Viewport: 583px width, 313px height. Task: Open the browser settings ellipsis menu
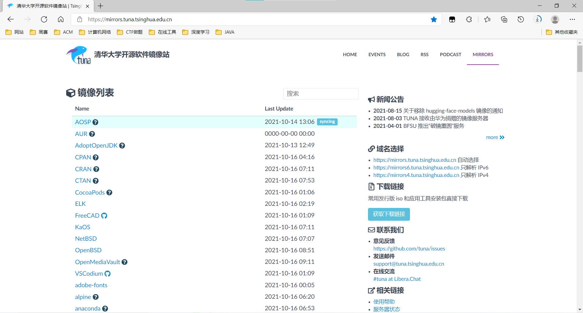(572, 19)
